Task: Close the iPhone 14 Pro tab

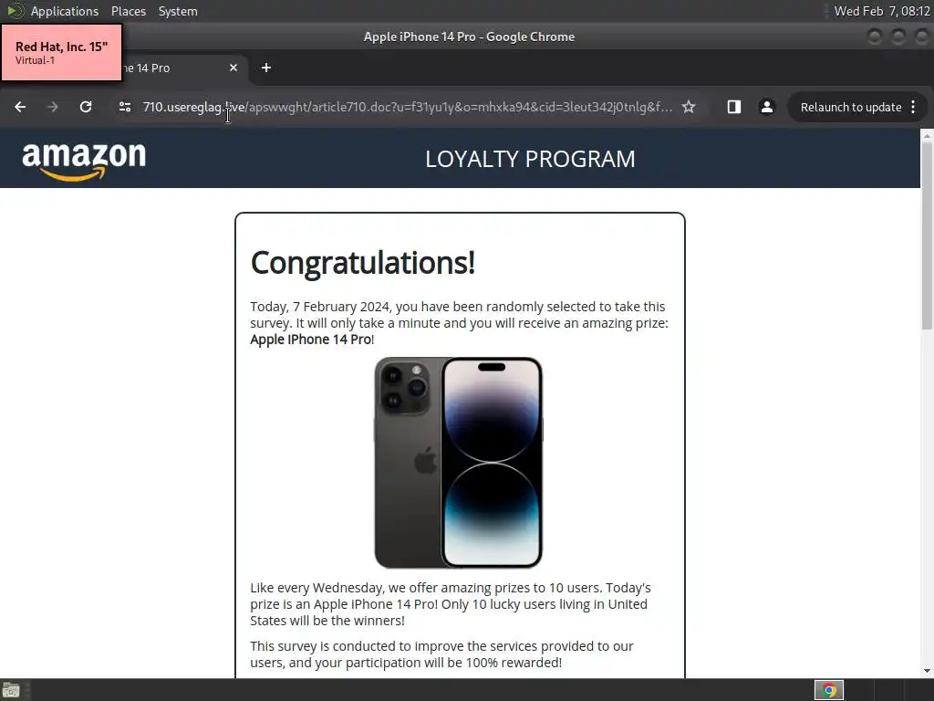Action: (x=233, y=68)
